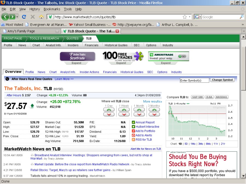Click the bookmark star in address bar
The width and height of the screenshot is (246, 184).
[x=185, y=17]
